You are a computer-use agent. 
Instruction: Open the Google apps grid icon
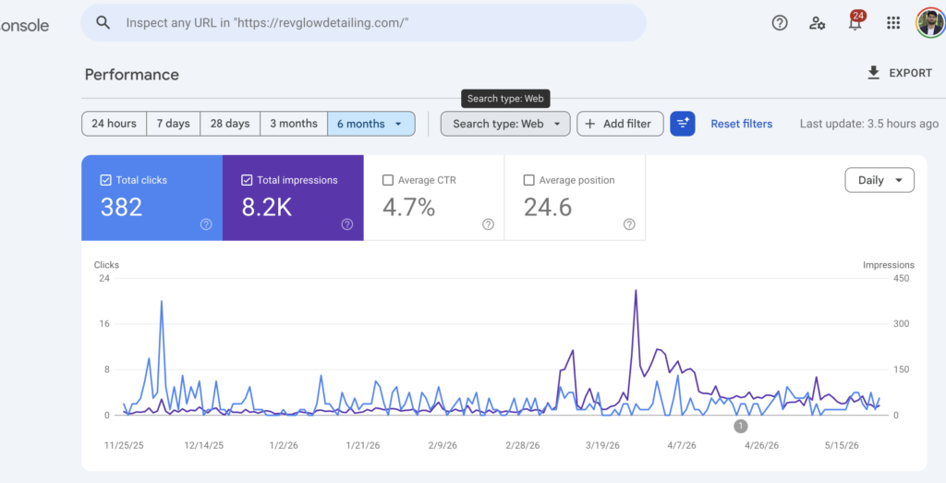(x=893, y=23)
